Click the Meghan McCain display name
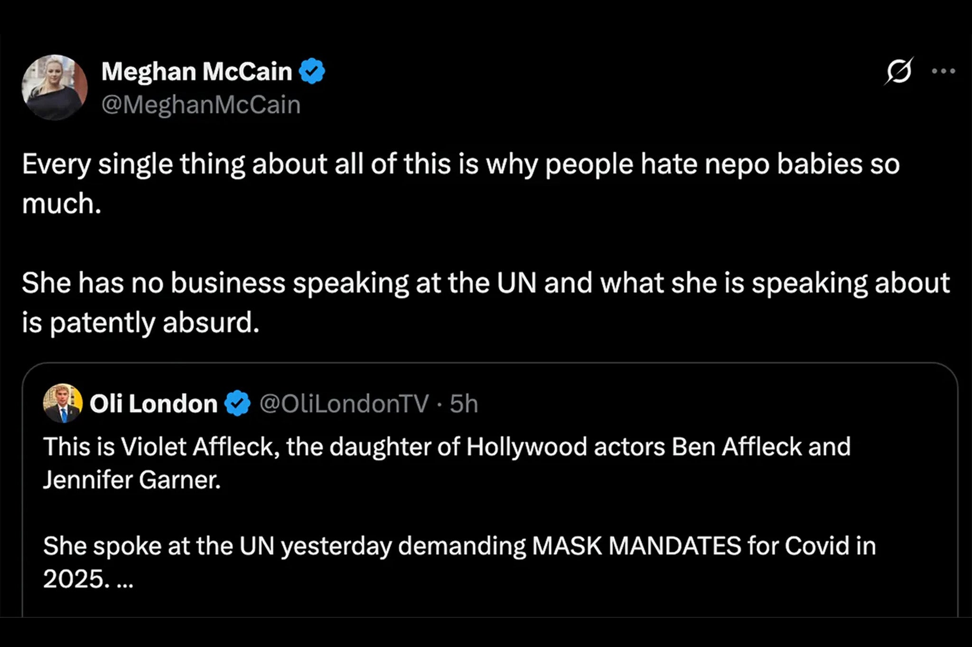This screenshot has width=972, height=647. 196,72
